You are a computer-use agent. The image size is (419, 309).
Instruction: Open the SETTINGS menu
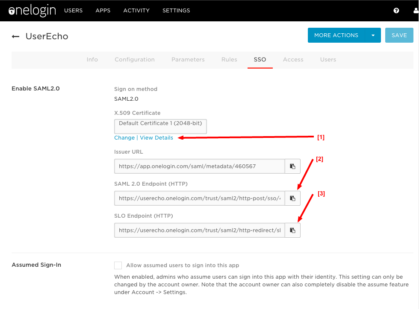pyautogui.click(x=176, y=10)
